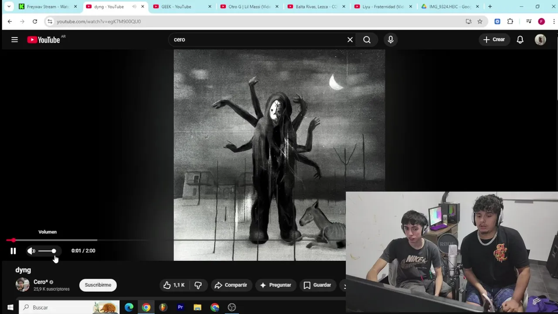Open the media controls icon in toolbar
Image resolution: width=558 pixels, height=314 pixels.
tap(529, 21)
